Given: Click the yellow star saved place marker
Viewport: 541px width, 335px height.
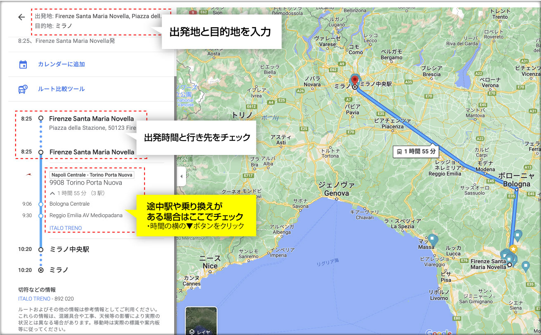Looking at the screenshot, I should (x=513, y=249).
